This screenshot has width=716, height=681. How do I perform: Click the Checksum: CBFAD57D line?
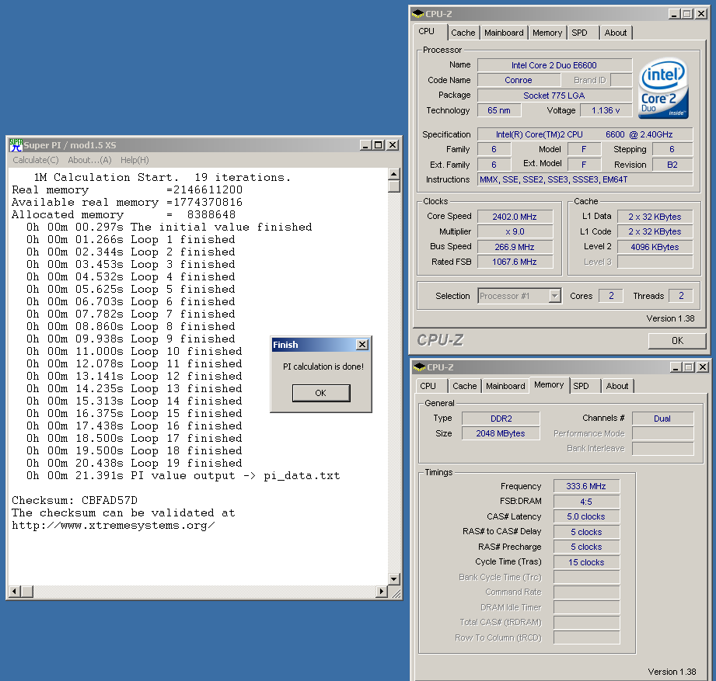click(75, 500)
